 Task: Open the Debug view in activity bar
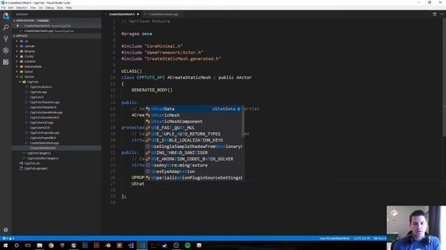point(6,51)
